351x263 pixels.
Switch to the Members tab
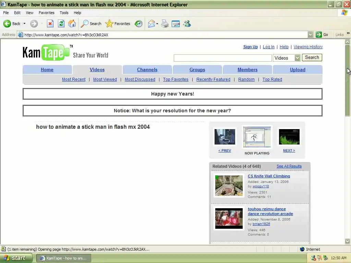(247, 70)
